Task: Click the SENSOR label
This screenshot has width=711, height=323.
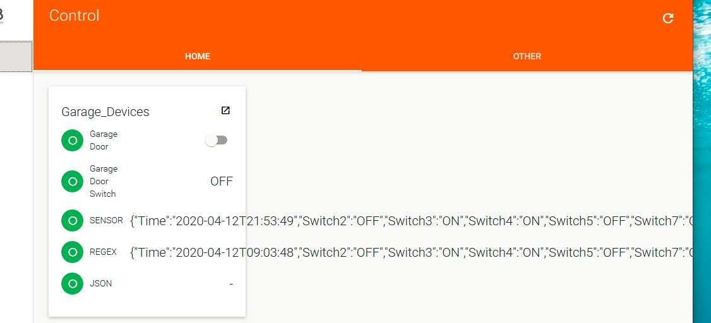Action: (x=106, y=221)
